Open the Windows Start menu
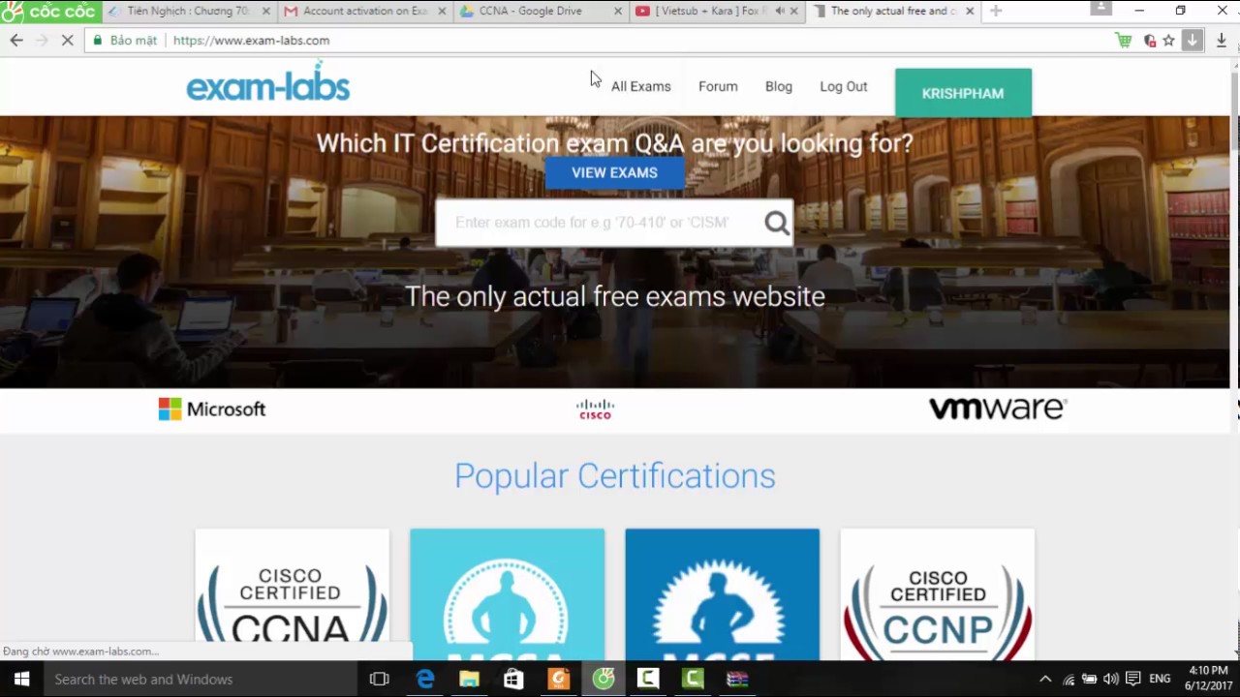Viewport: 1240px width, 697px height. click(21, 679)
